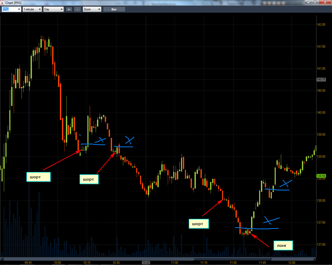Click the 140.50 price axis label
Screen dimensions: 332x265
(x=321, y=91)
